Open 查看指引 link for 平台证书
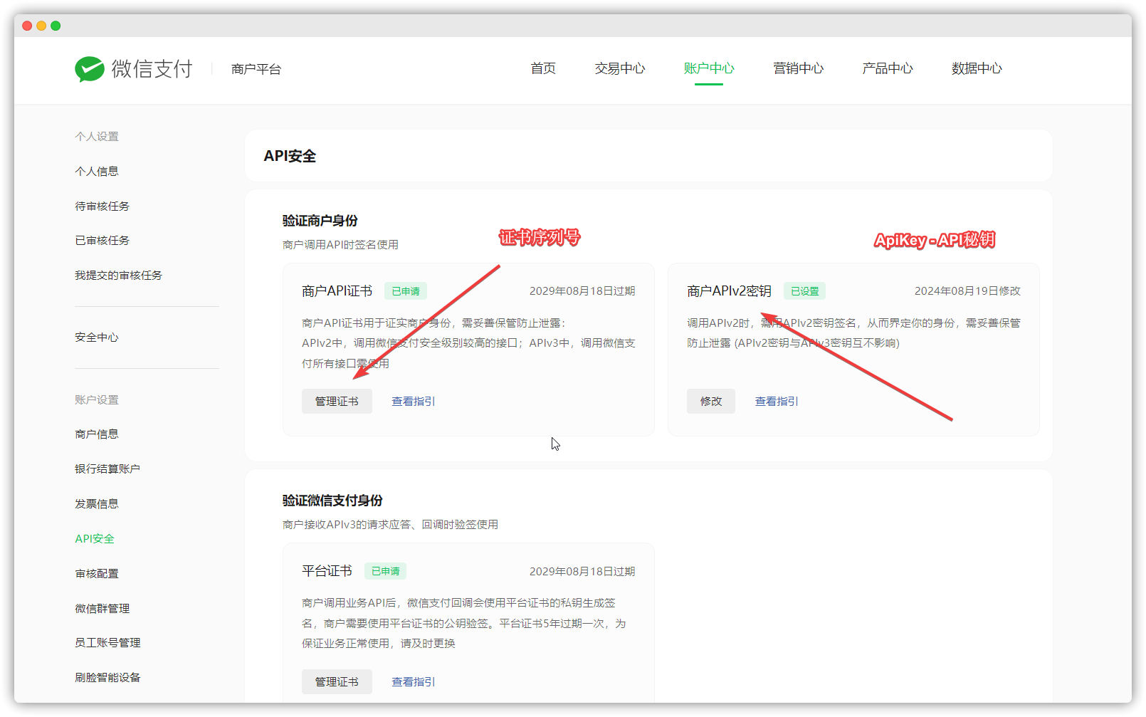The width and height of the screenshot is (1146, 717). coord(414,682)
